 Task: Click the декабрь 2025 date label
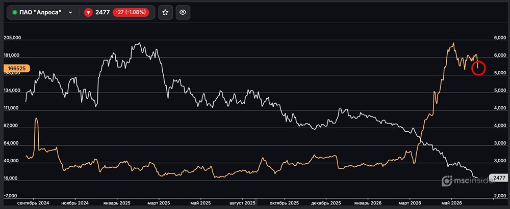pyautogui.click(x=326, y=203)
